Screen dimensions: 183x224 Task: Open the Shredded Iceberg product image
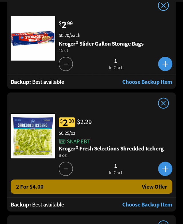tap(33, 136)
